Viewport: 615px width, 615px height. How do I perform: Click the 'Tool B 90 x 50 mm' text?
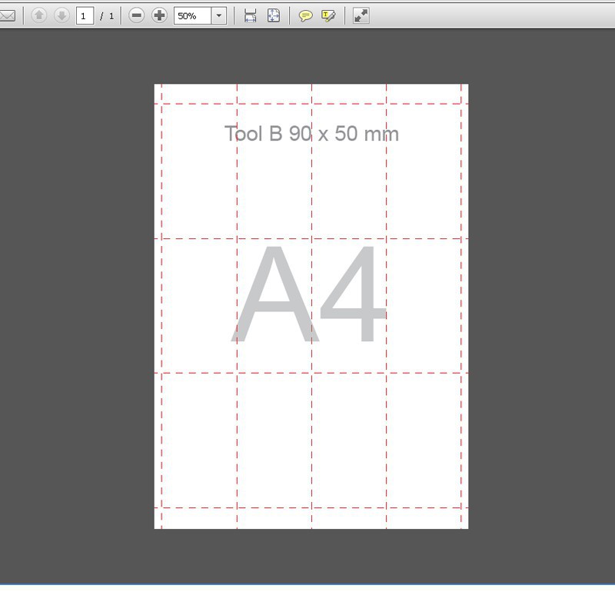tap(311, 134)
